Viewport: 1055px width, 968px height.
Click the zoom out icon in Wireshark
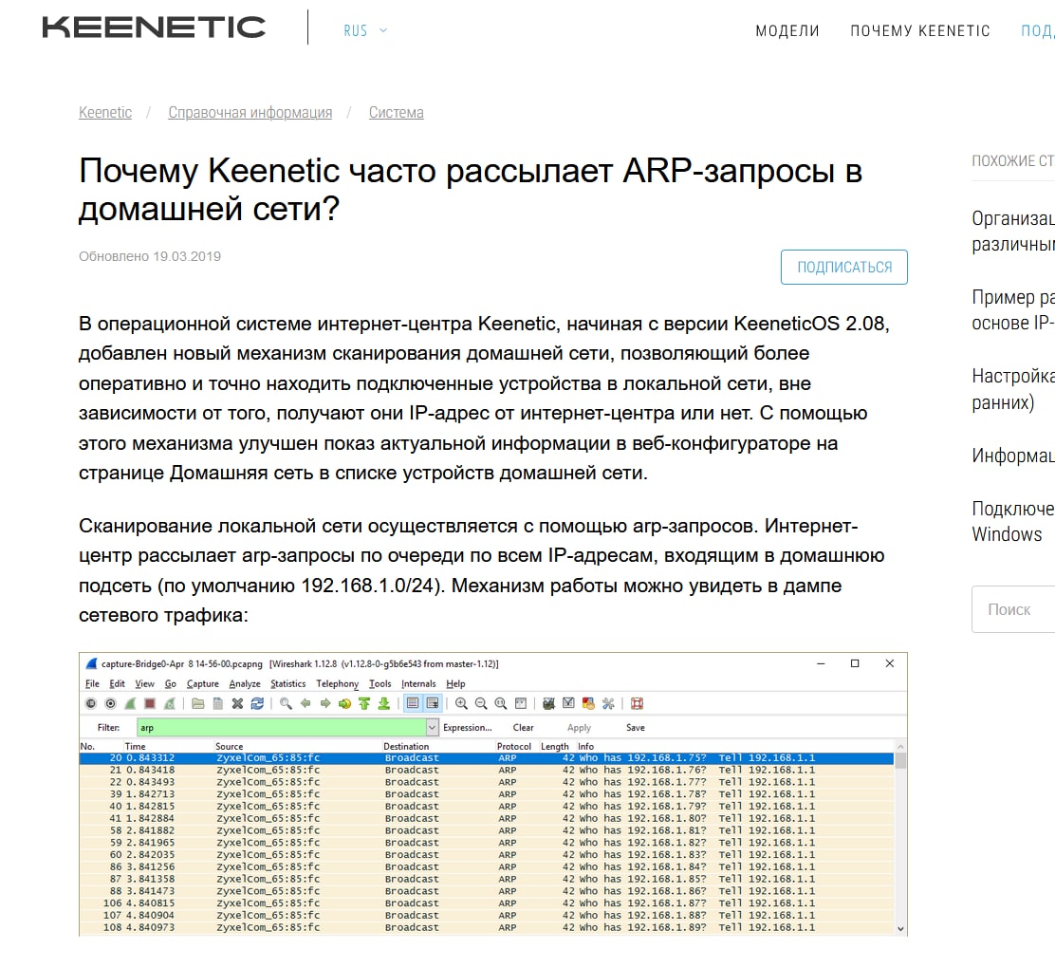(480, 703)
